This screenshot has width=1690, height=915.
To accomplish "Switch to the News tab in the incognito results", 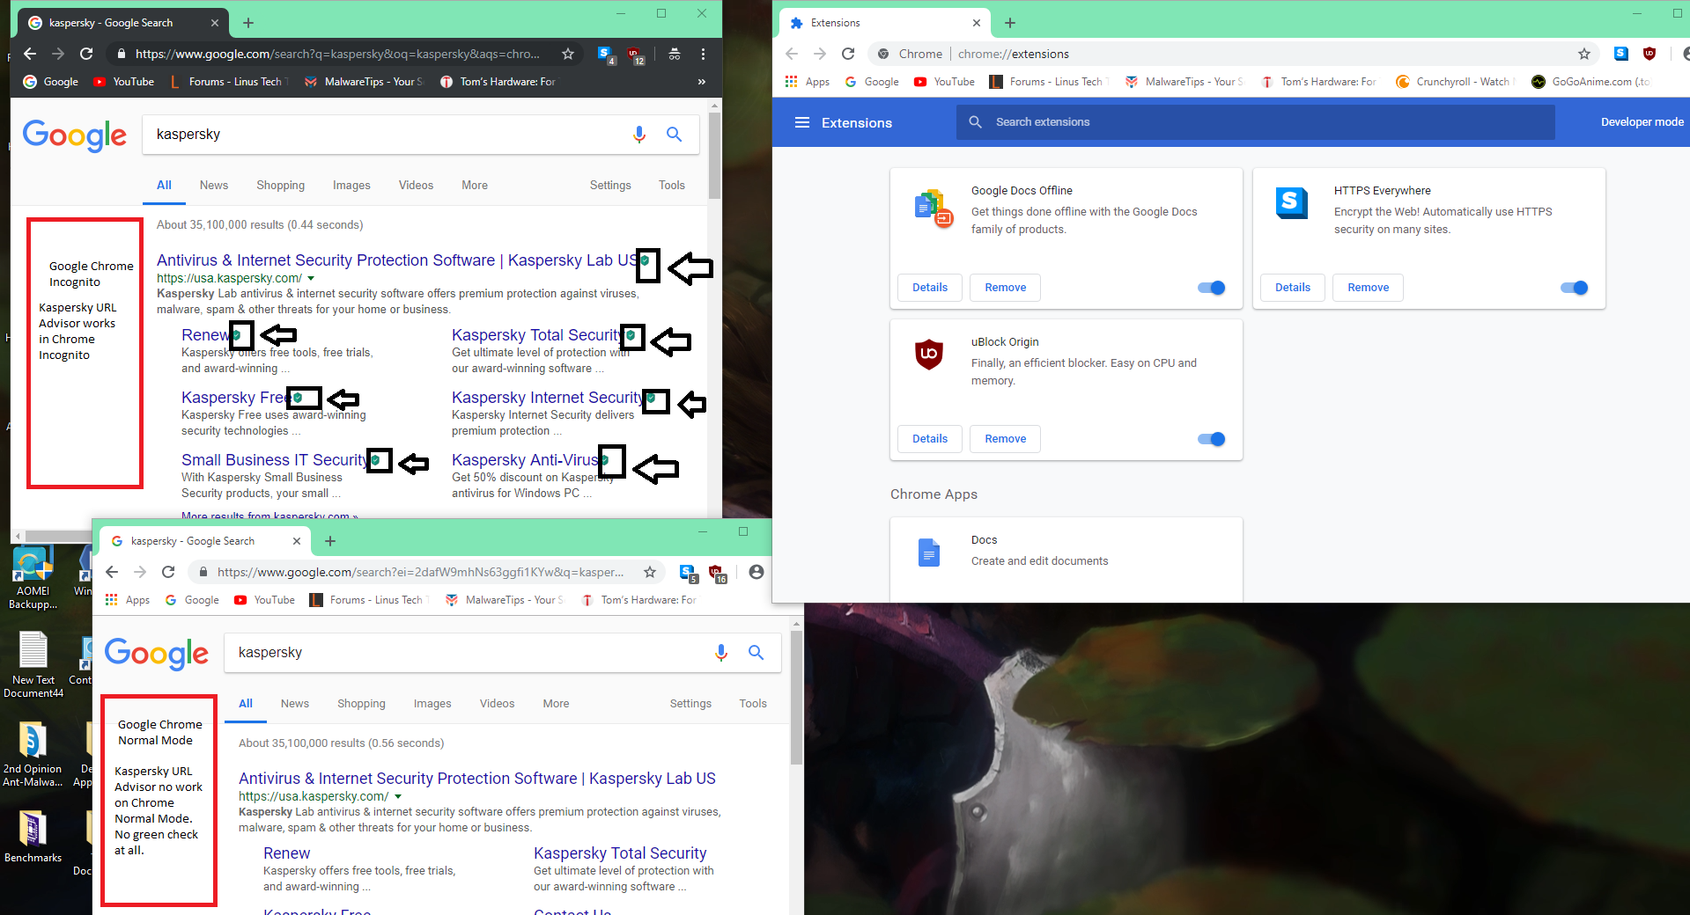I will [214, 185].
